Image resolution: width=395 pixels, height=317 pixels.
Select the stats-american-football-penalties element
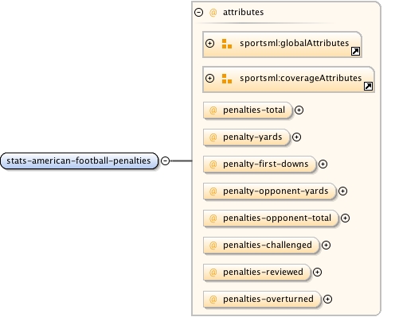point(79,160)
